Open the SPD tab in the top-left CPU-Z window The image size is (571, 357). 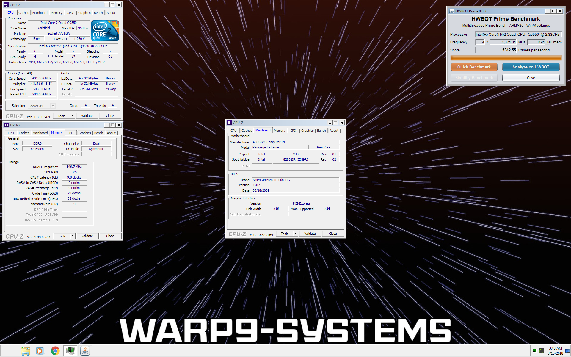[70, 13]
